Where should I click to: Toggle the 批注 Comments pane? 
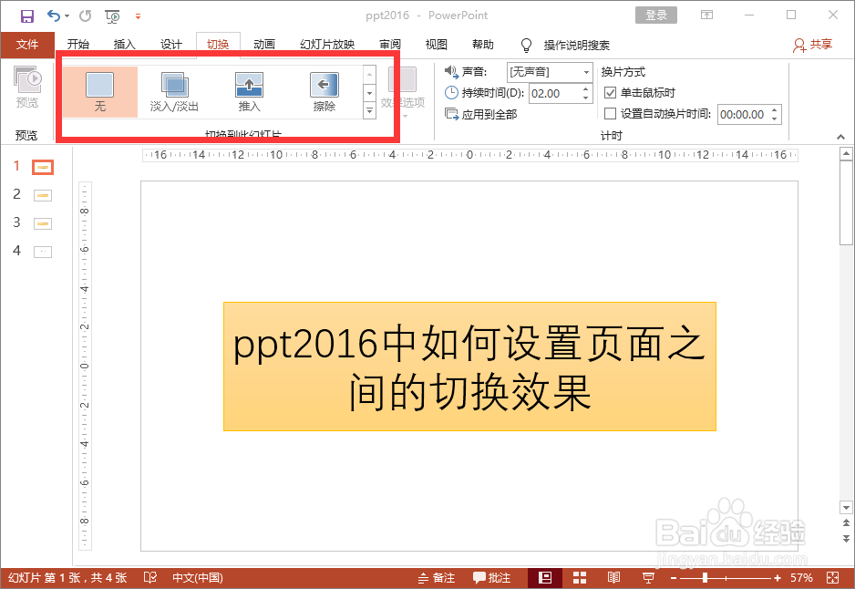tap(492, 577)
